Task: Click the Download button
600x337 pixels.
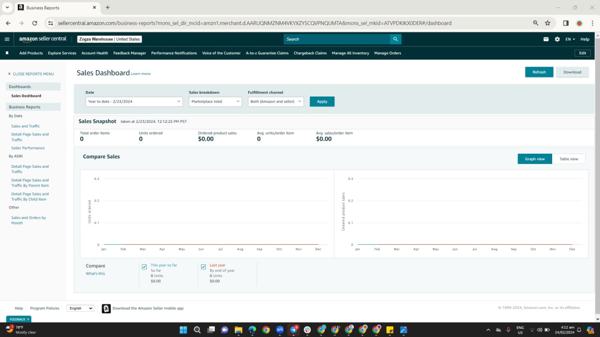Action: [x=572, y=72]
